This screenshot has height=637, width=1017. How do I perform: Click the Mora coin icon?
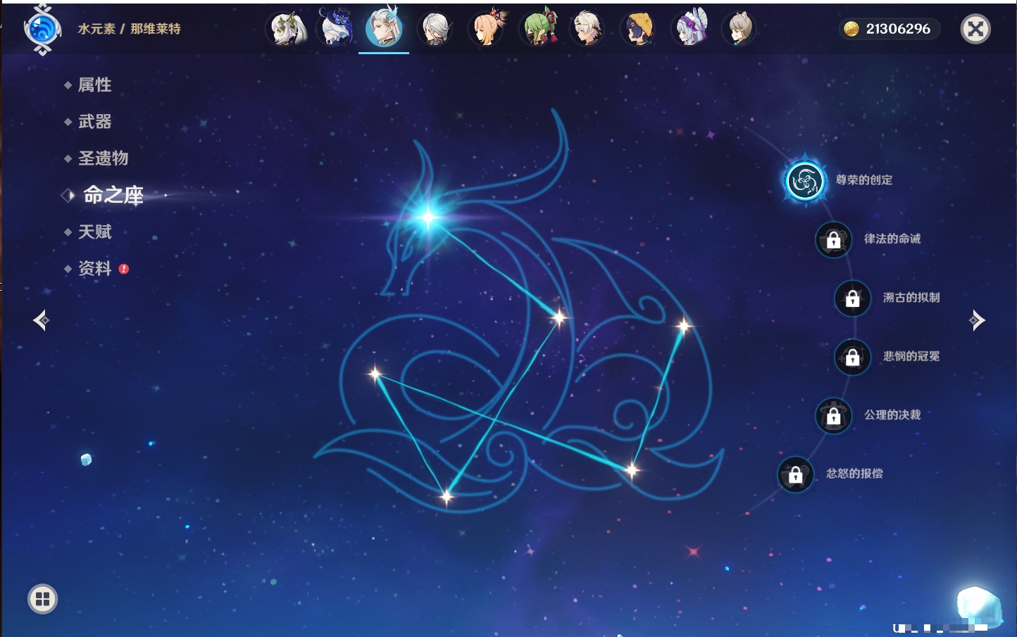pos(851,29)
